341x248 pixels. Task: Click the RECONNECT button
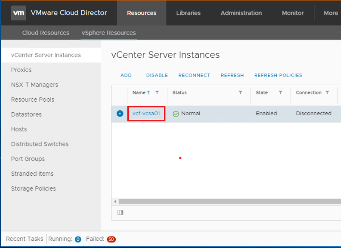click(x=194, y=75)
